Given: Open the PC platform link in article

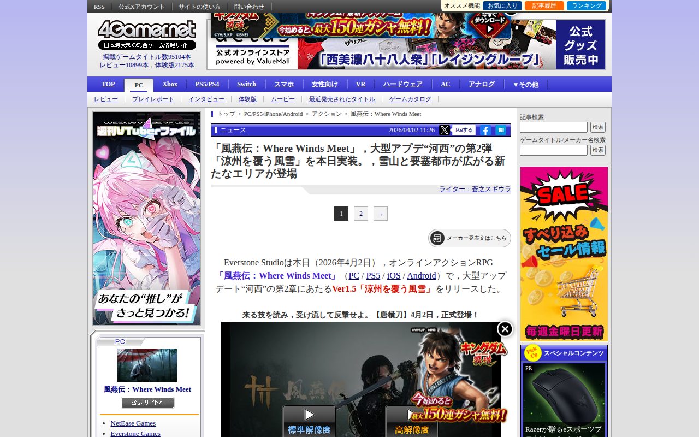Looking at the screenshot, I should coord(354,276).
